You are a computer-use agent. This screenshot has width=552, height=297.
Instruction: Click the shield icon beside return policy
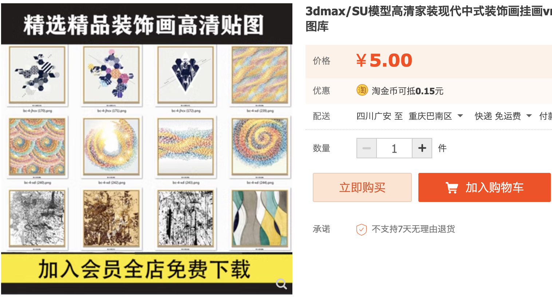(x=361, y=229)
